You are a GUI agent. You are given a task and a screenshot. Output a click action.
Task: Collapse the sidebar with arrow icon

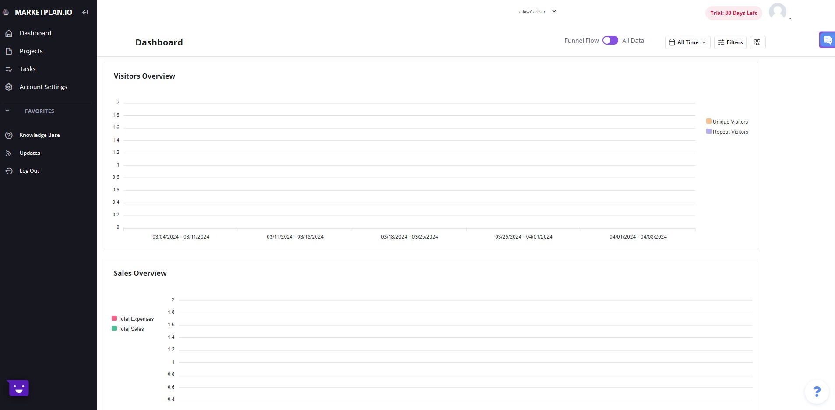coord(85,12)
